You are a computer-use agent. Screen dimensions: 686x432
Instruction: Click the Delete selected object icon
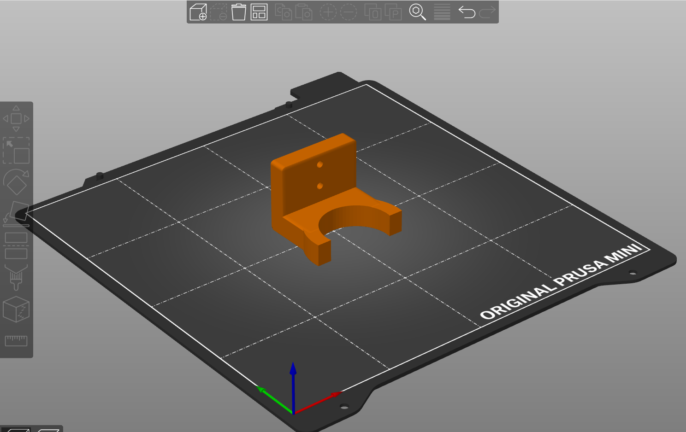click(219, 12)
